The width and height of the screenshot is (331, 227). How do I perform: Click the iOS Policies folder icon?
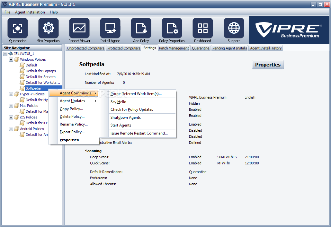(16, 117)
